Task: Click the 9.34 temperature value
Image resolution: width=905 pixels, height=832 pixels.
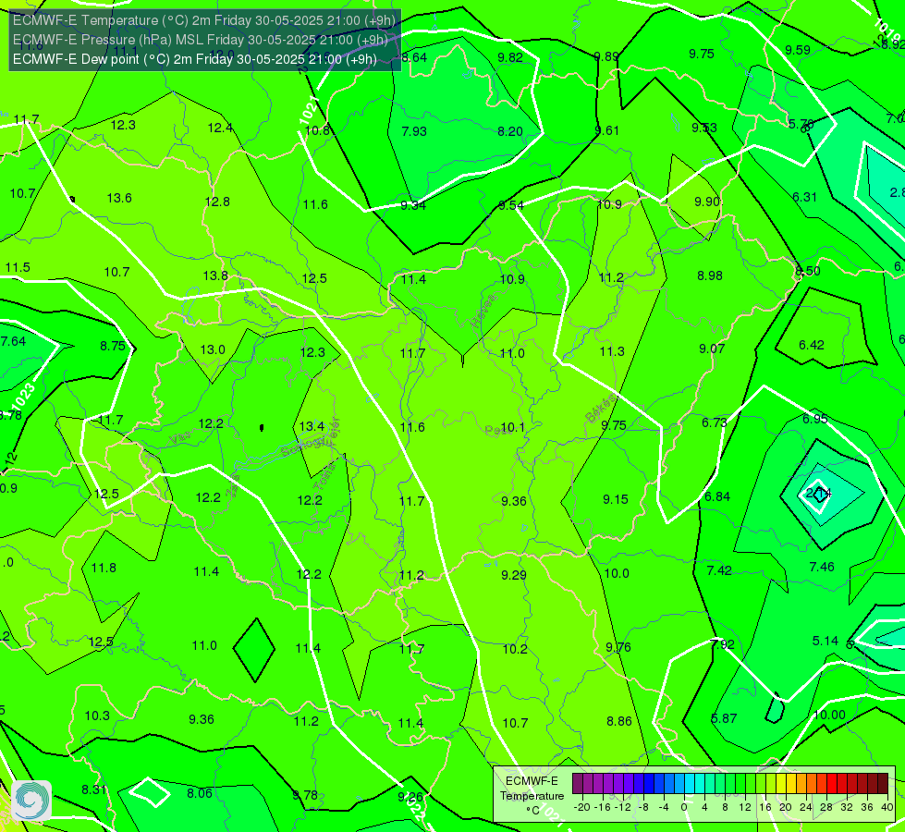Action: click(x=413, y=205)
